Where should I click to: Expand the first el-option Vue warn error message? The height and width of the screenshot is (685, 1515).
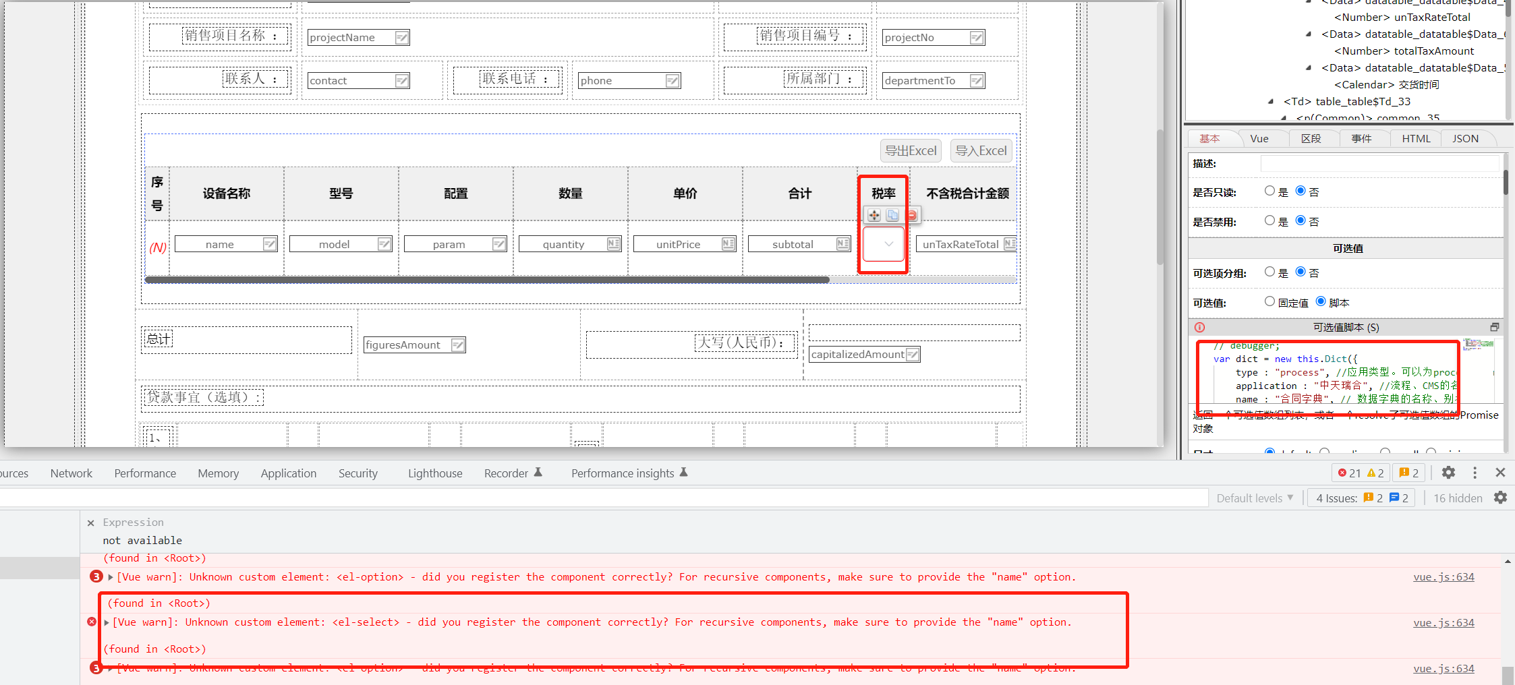[x=111, y=577]
